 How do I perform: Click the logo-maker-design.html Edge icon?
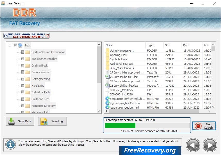pyautogui.click(x=107, y=107)
